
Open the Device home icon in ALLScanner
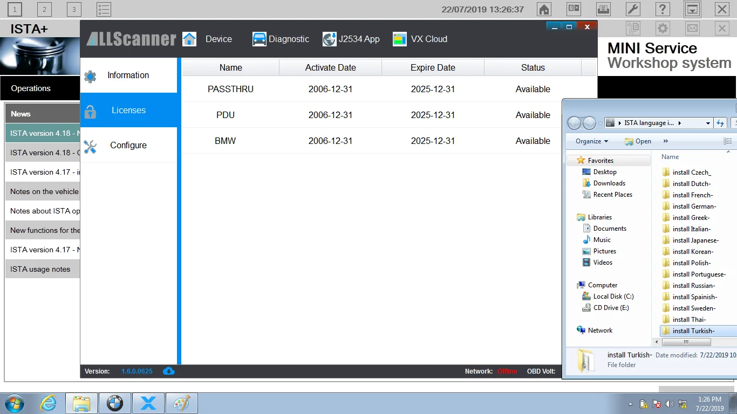[189, 39]
